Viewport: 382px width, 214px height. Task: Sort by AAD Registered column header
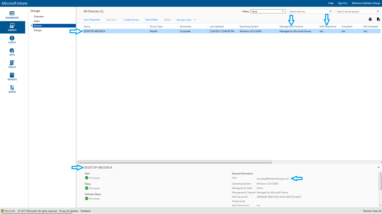pyautogui.click(x=328, y=27)
